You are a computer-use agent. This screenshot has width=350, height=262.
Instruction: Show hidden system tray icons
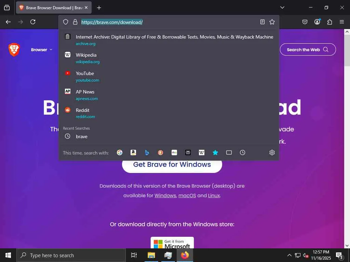click(289, 255)
